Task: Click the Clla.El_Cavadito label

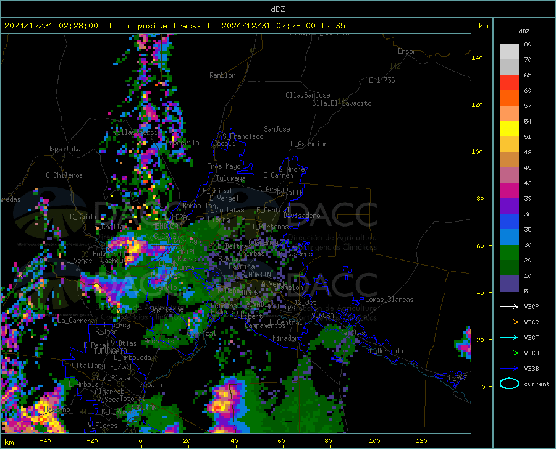Action: pos(342,103)
